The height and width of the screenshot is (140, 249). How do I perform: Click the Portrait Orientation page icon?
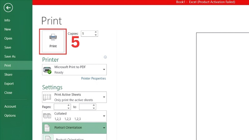[x=47, y=128]
